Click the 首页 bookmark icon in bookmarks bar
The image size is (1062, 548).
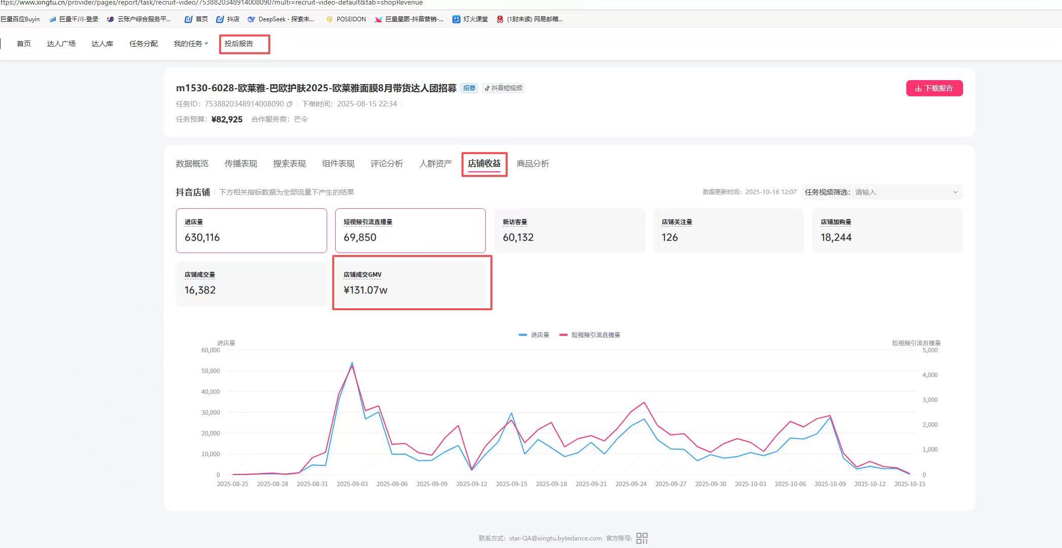tap(188, 19)
